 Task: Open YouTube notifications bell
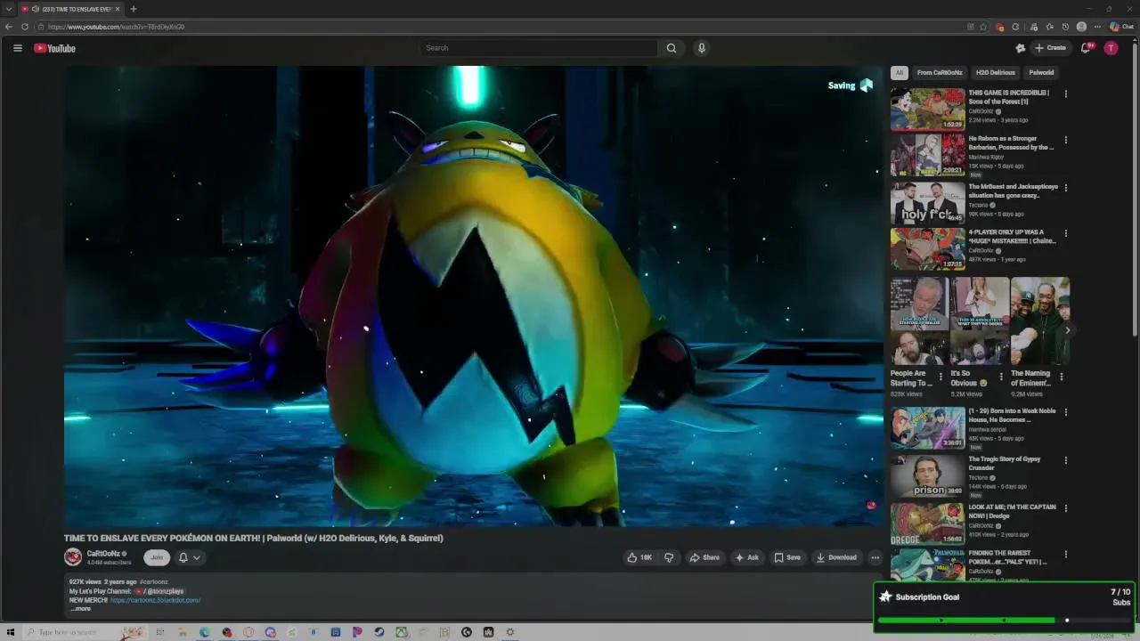click(x=1085, y=48)
